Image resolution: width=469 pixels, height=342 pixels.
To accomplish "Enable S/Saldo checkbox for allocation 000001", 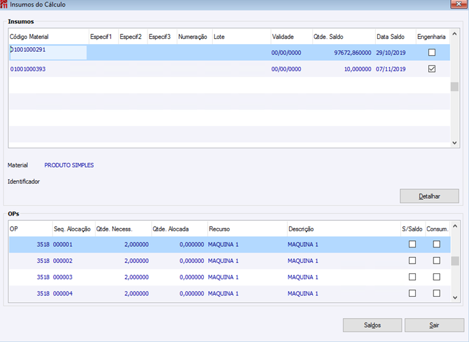I will point(412,244).
